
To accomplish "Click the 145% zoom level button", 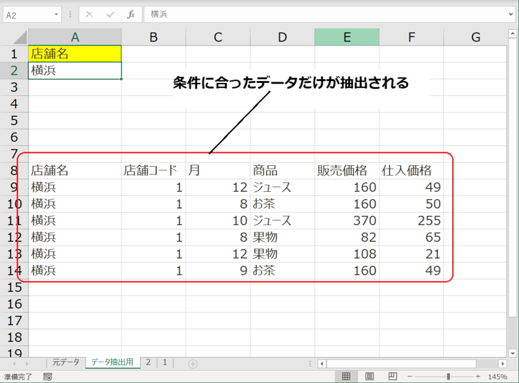I will pyautogui.click(x=497, y=377).
